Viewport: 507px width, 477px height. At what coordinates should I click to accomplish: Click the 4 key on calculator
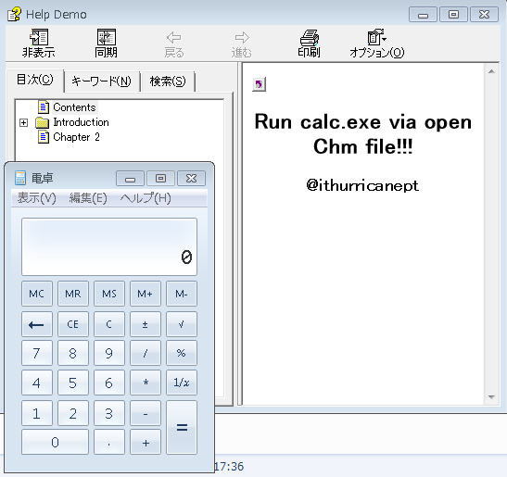click(x=37, y=383)
